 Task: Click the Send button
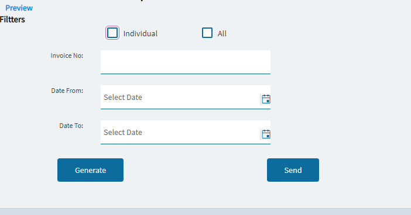tap(293, 170)
